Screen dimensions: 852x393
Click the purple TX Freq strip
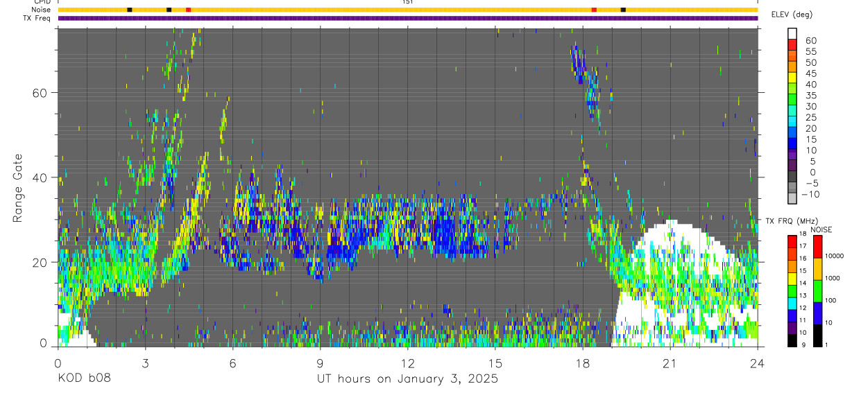[408, 18]
